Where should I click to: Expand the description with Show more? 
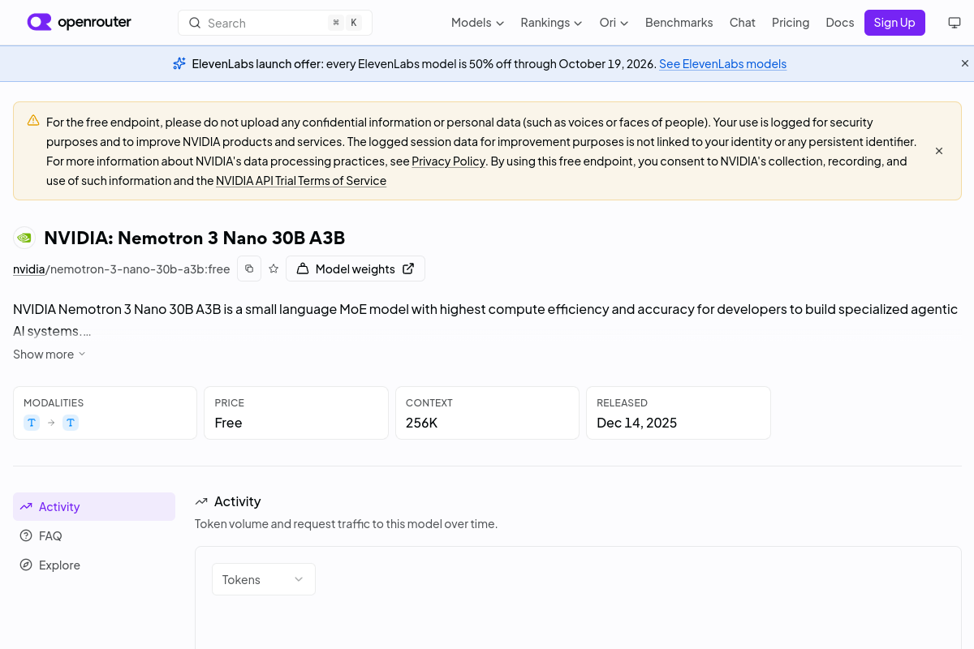click(50, 355)
